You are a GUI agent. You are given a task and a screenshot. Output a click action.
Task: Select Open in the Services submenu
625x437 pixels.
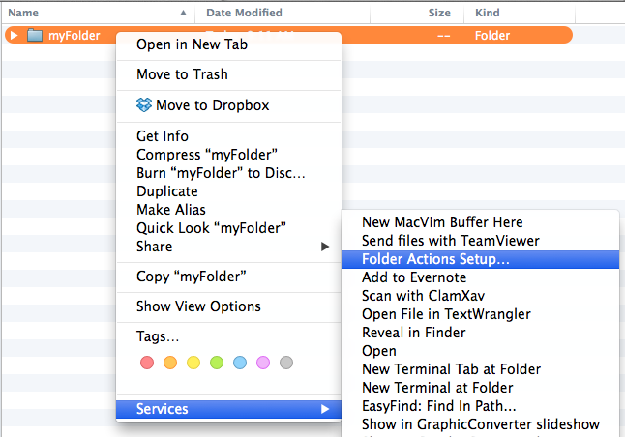pos(480,351)
